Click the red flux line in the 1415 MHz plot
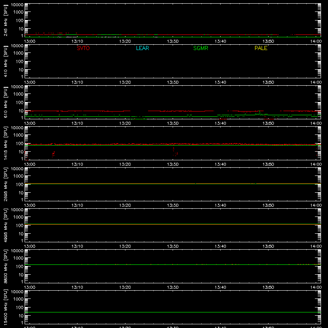This screenshot has height=328, width=328. coord(173,144)
